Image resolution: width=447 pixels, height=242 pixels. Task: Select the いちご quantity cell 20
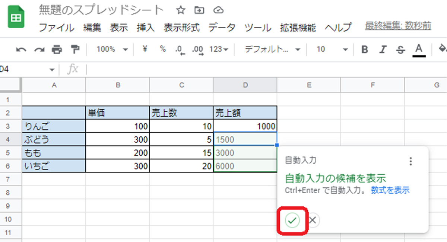click(181, 166)
